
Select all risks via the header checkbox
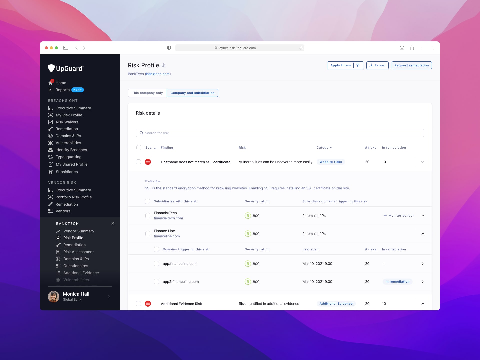click(x=139, y=148)
